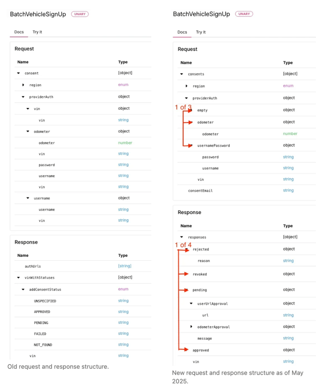Collapse the consents row in new Request
Image resolution: width=330 pixels, height=385 pixels.
[182, 74]
